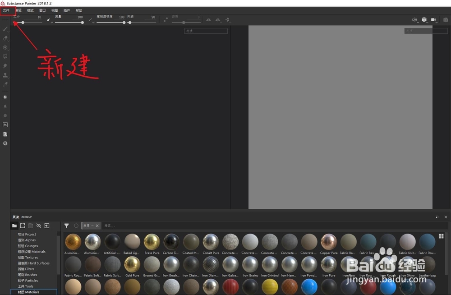Click the shelf new-window icon
This screenshot has width=451, height=295.
[x=23, y=226]
